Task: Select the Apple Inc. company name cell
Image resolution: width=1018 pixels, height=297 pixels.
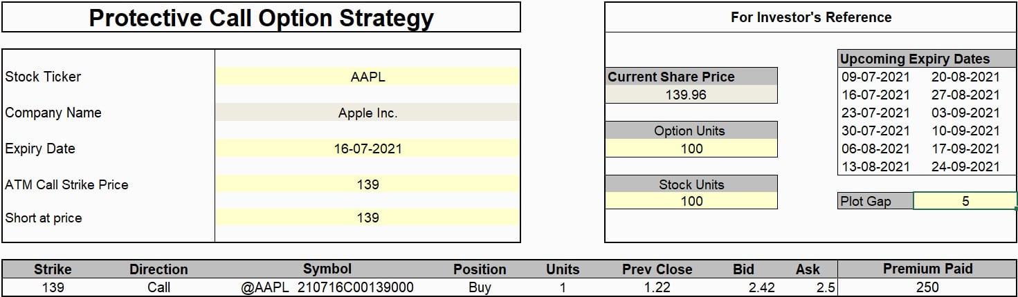Action: click(x=367, y=113)
